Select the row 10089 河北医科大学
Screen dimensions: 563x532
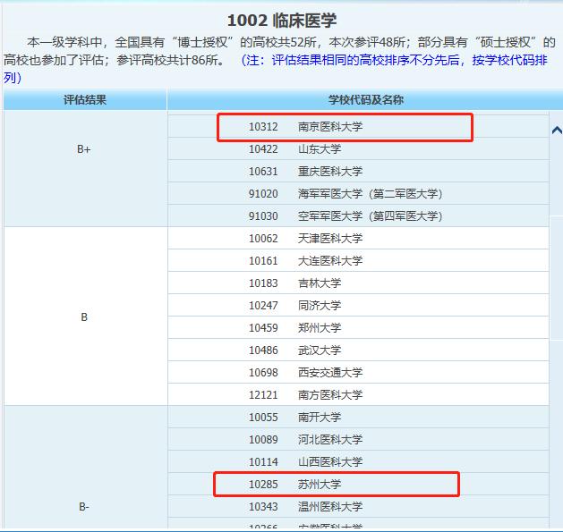click(358, 439)
